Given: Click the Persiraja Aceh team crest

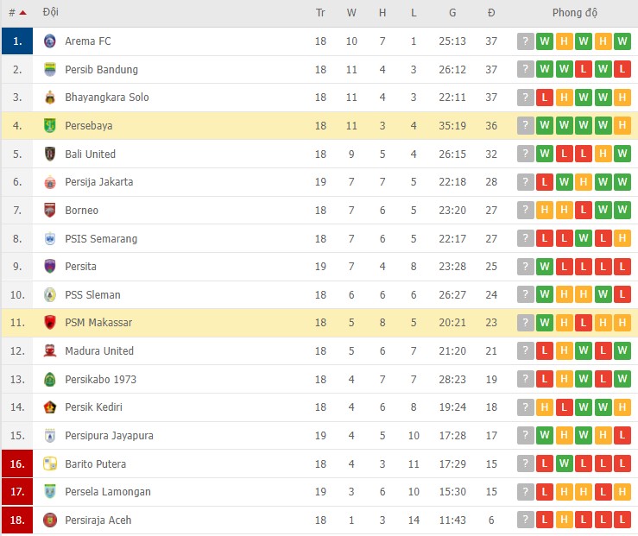Looking at the screenshot, I should click(x=49, y=520).
